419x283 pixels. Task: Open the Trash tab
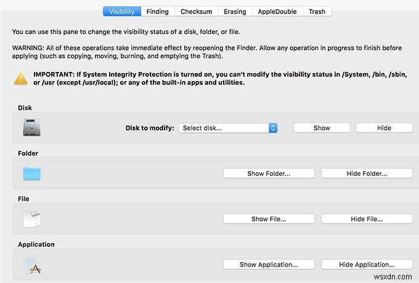(x=317, y=11)
